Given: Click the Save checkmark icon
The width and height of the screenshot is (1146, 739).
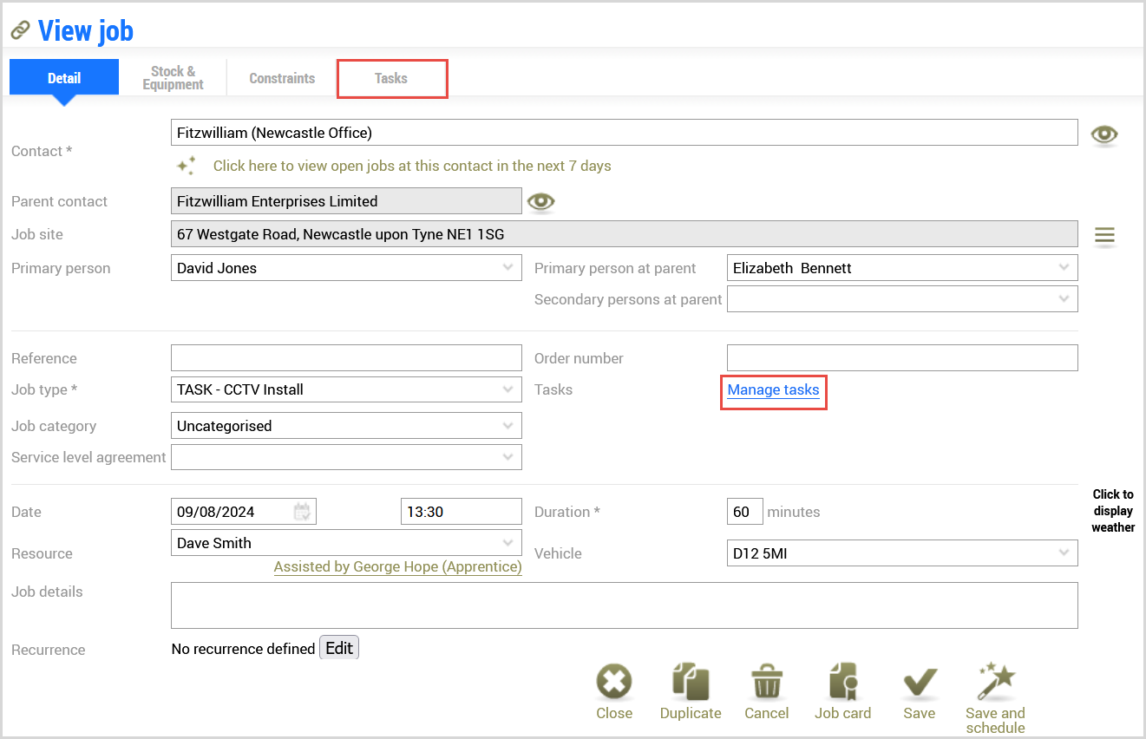Looking at the screenshot, I should tap(919, 683).
